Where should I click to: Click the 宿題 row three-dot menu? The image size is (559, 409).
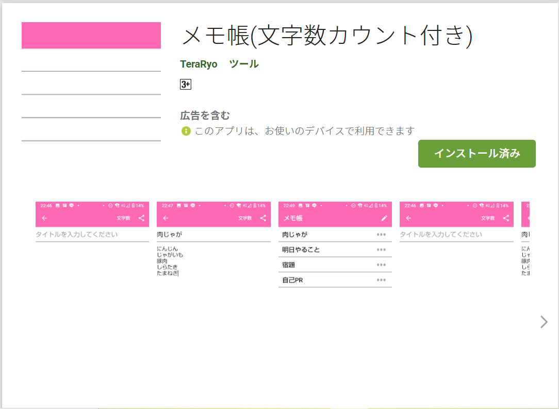click(381, 265)
